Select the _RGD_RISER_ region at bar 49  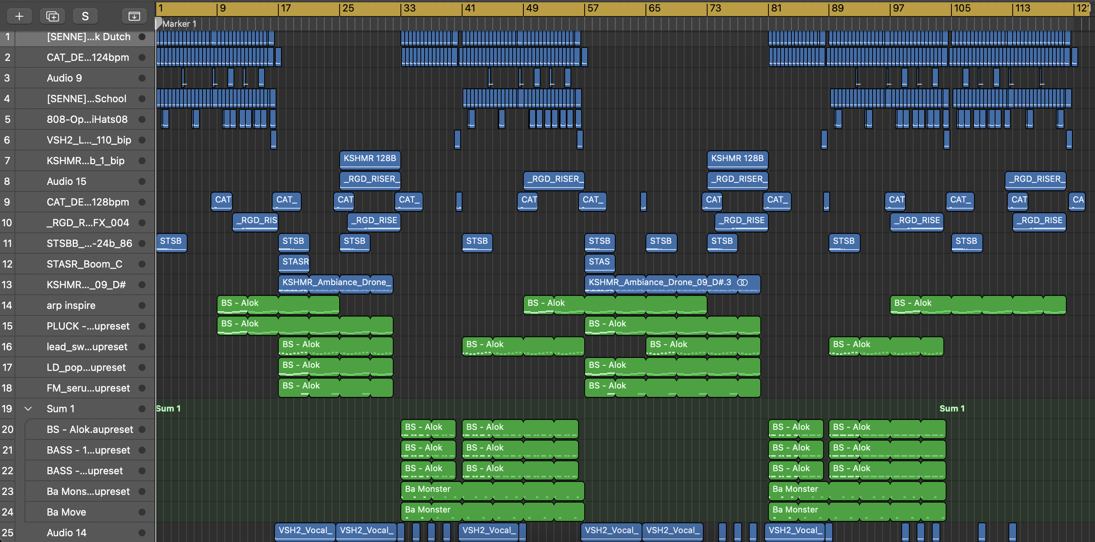(554, 181)
